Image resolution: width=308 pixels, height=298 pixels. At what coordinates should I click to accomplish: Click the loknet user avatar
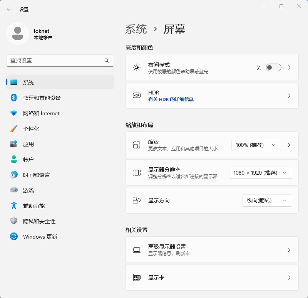pyautogui.click(x=18, y=34)
